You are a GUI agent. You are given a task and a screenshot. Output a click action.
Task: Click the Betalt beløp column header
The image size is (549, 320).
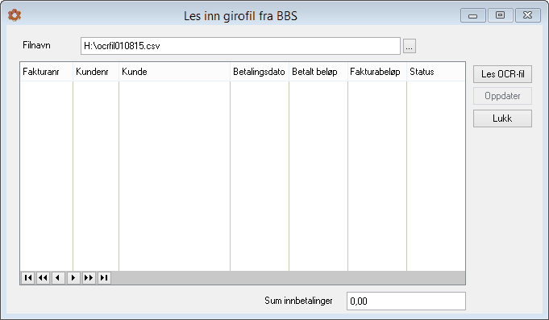318,72
